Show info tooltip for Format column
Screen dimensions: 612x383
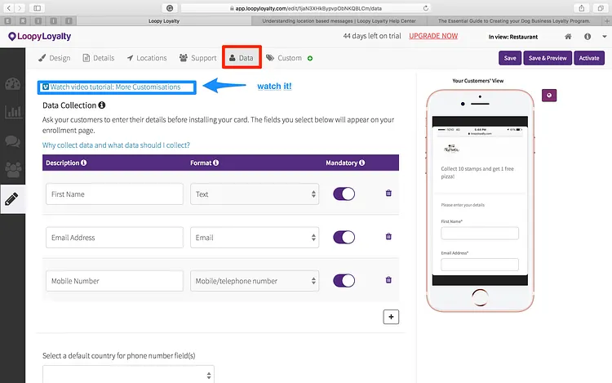point(215,163)
